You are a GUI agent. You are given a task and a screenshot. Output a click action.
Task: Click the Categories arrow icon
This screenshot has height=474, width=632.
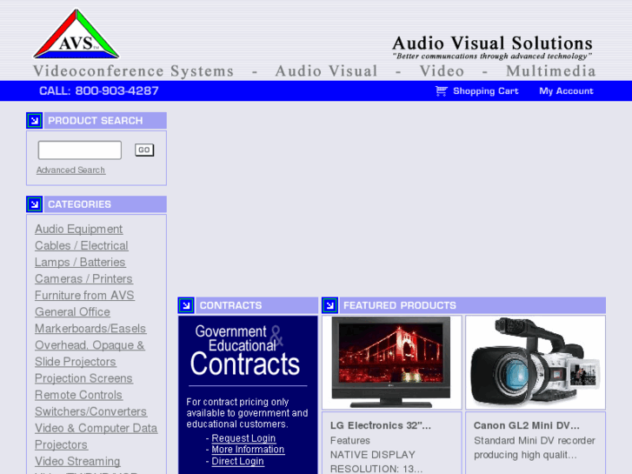pos(34,204)
